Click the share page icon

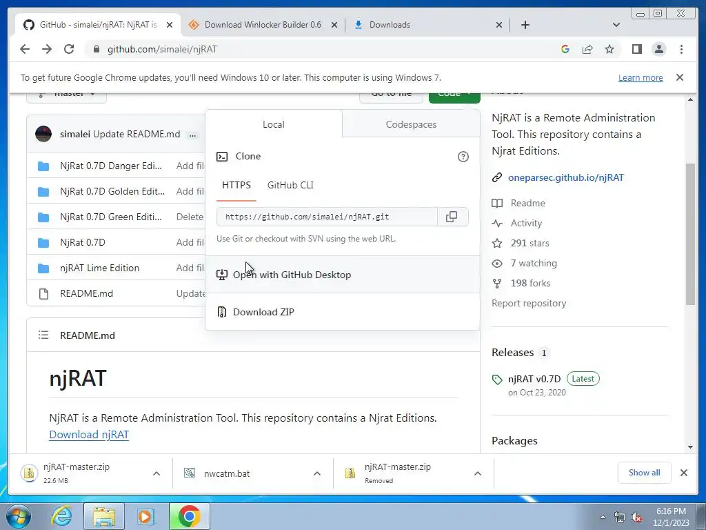(x=587, y=49)
